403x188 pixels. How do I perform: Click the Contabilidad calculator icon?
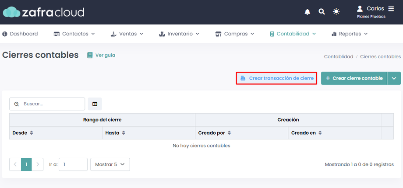[x=272, y=34]
